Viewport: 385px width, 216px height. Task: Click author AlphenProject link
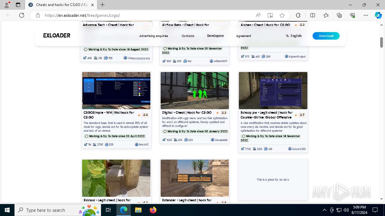[295, 57]
